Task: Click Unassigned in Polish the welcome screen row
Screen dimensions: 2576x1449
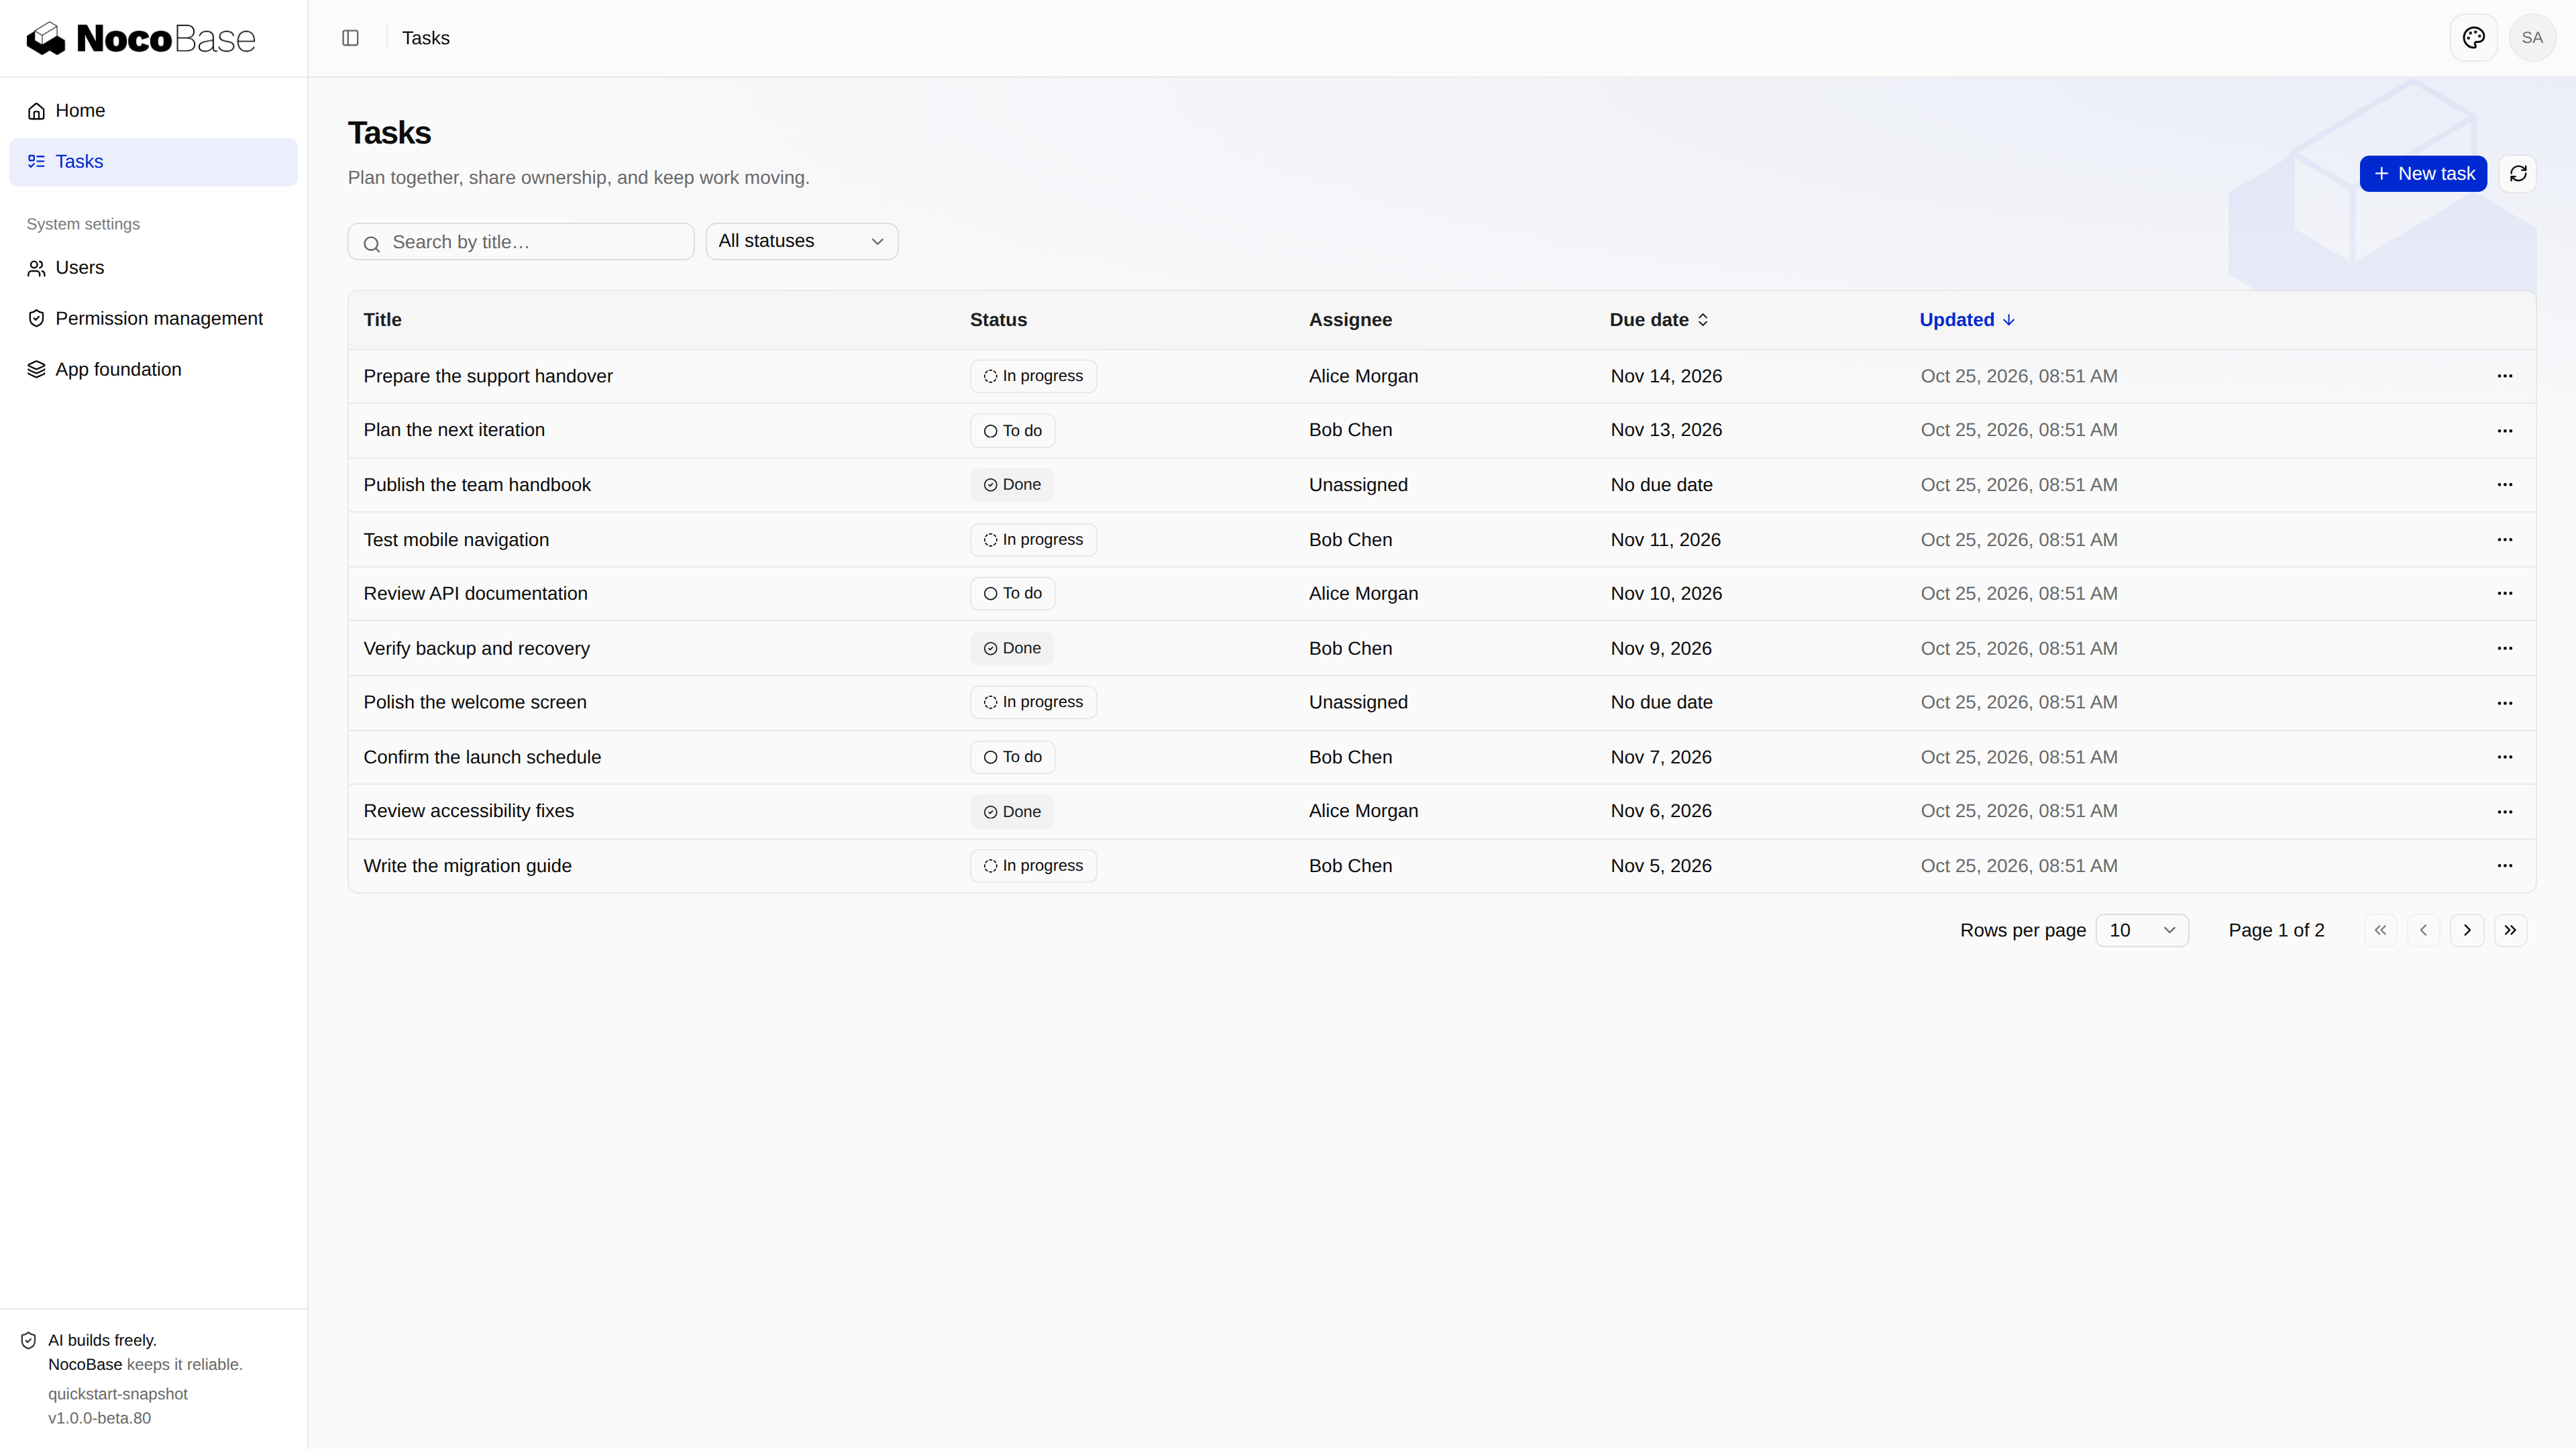Action: click(1358, 703)
